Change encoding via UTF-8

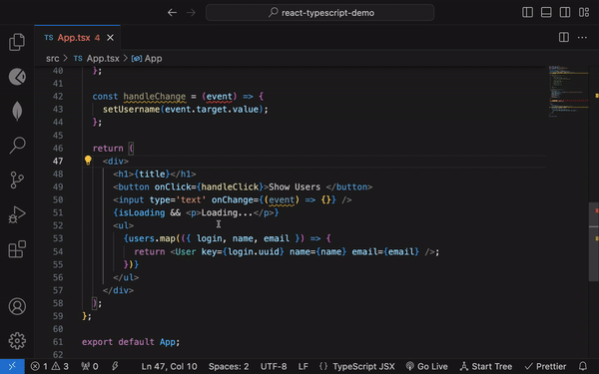[274, 367]
